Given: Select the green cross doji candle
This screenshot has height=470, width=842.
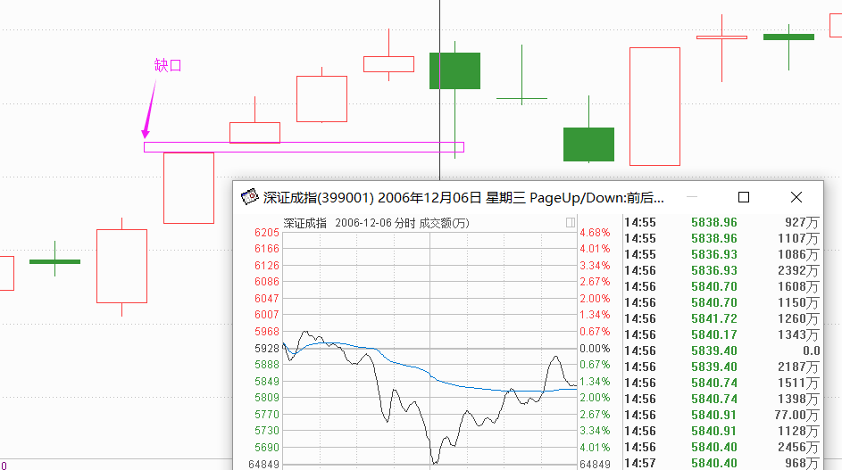Looking at the screenshot, I should (521, 98).
